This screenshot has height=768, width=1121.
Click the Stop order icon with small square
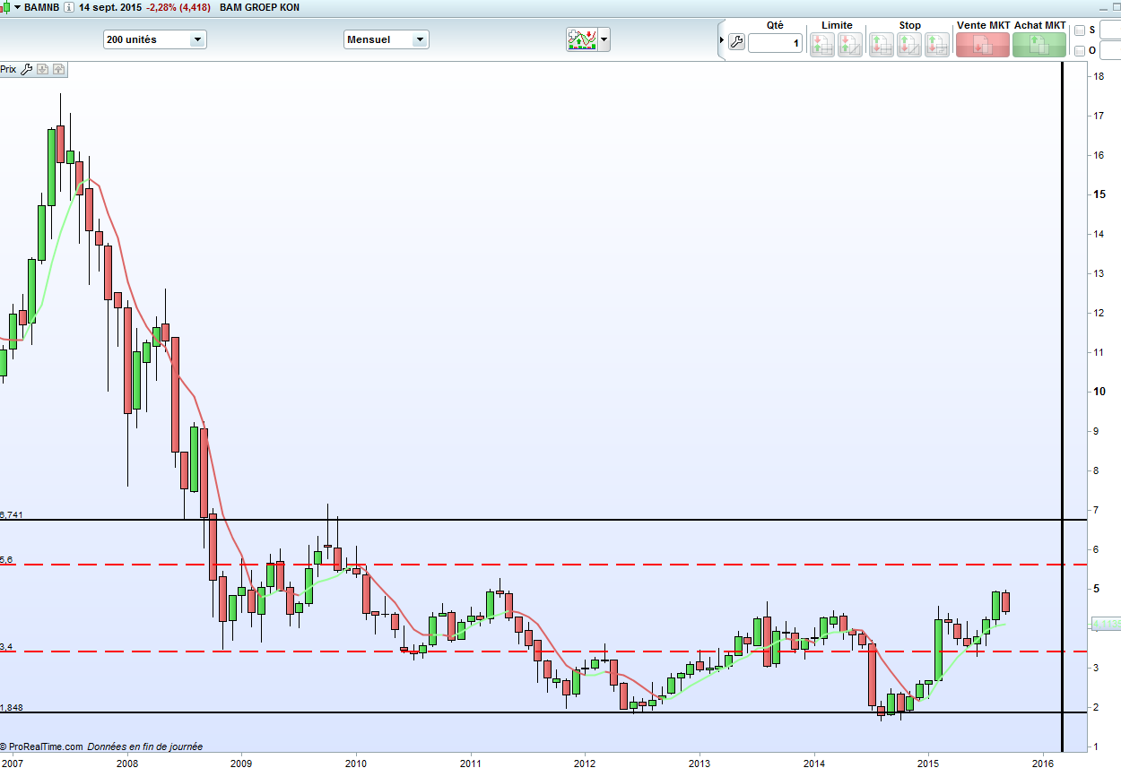pyautogui.click(x=937, y=45)
